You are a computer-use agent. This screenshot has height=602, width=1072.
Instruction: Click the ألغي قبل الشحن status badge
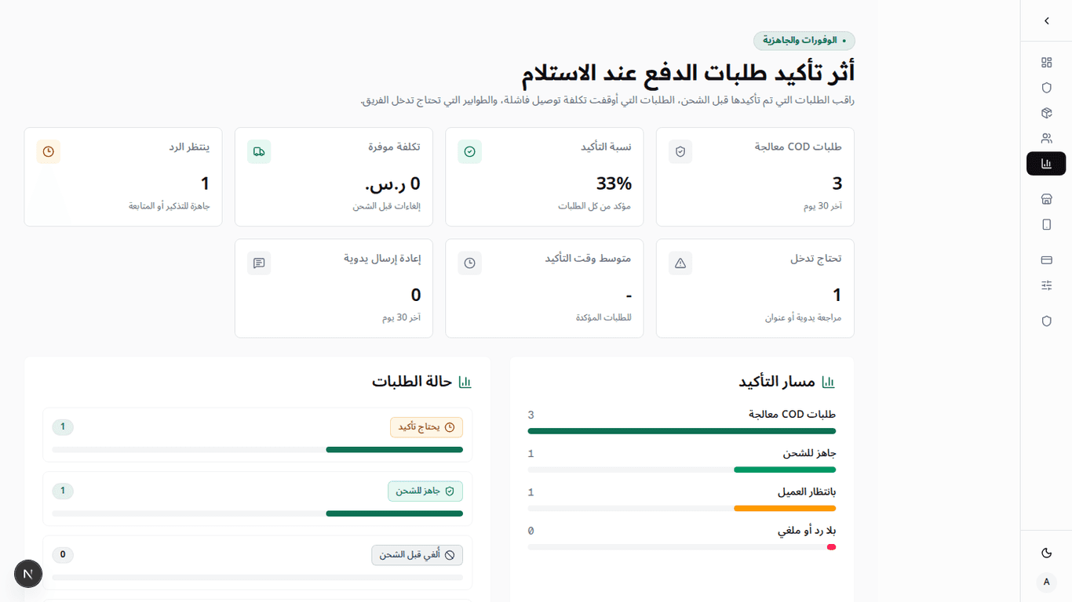click(x=417, y=555)
